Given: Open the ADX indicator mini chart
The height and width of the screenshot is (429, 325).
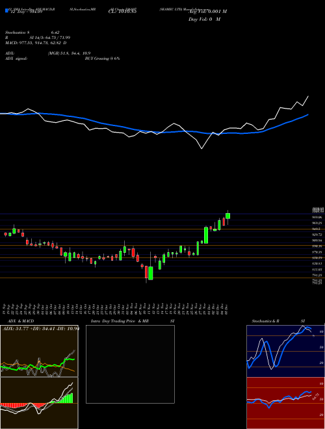Looking at the screenshot, I should click(39, 351).
